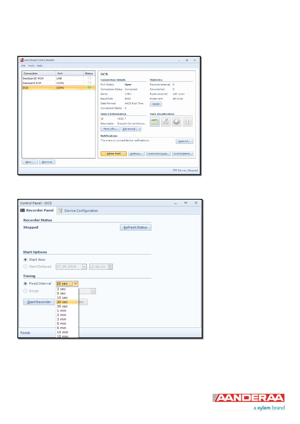
Task: Select the Start Delayed radio button
Action: pyautogui.click(x=25, y=266)
